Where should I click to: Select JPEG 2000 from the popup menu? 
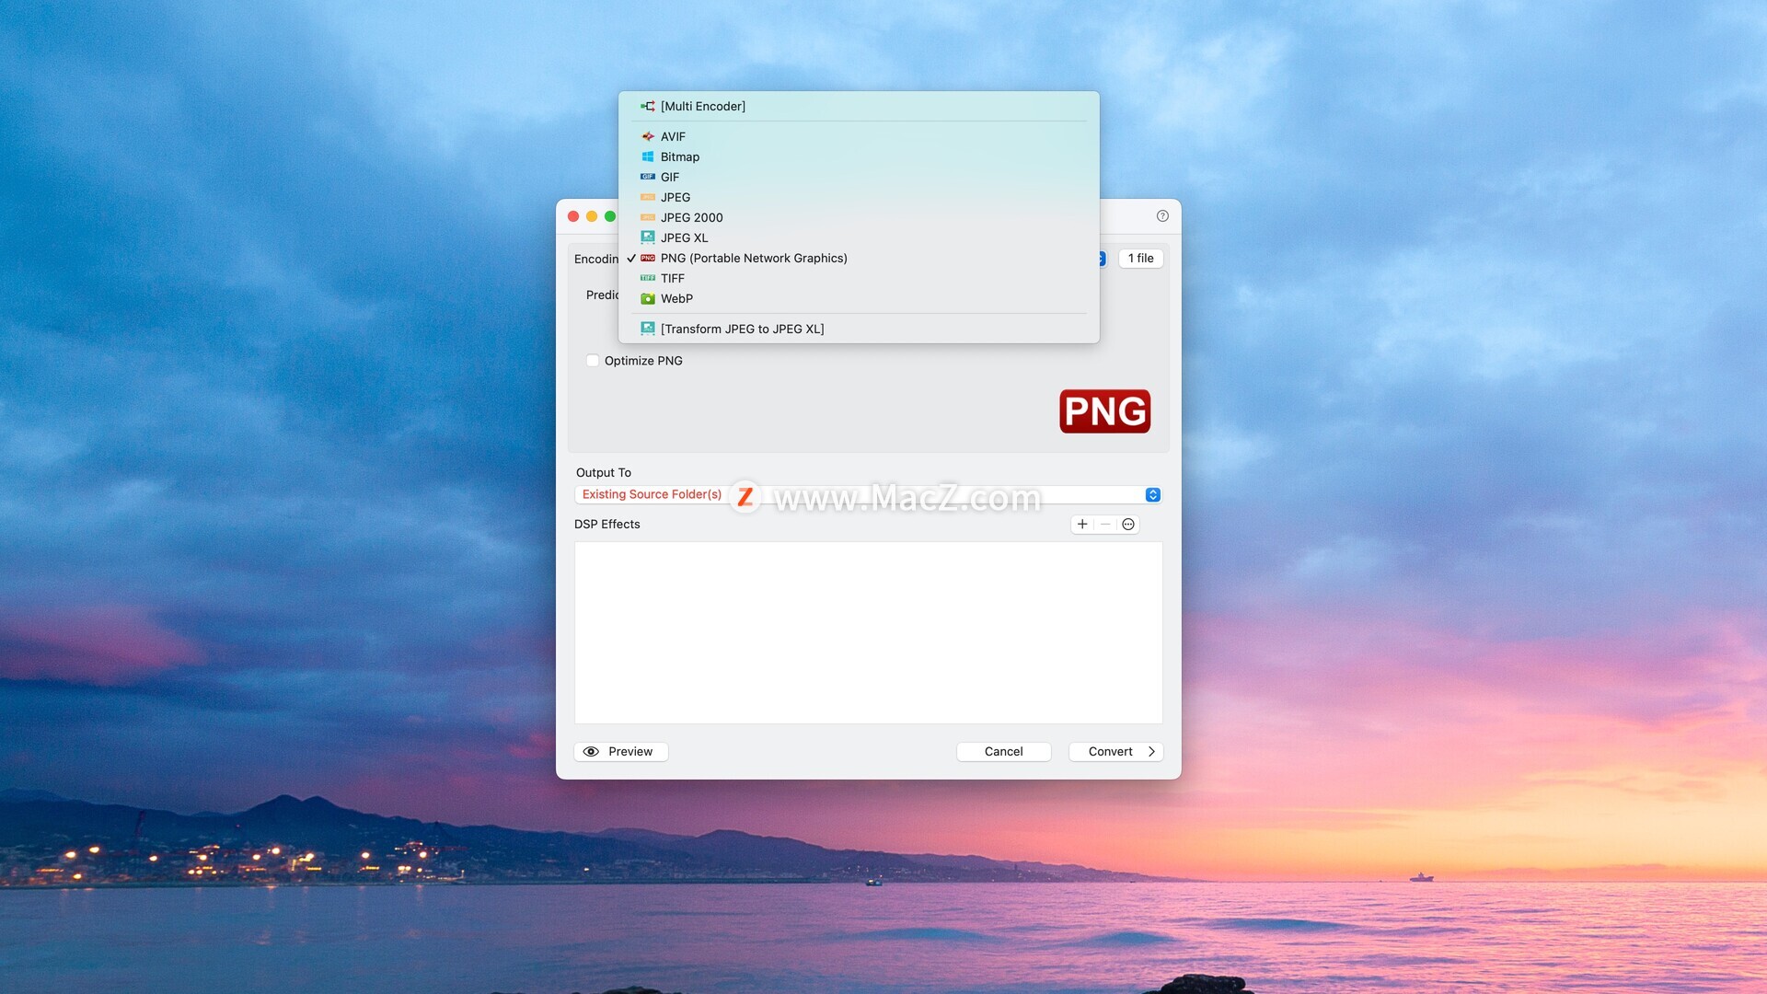(691, 218)
